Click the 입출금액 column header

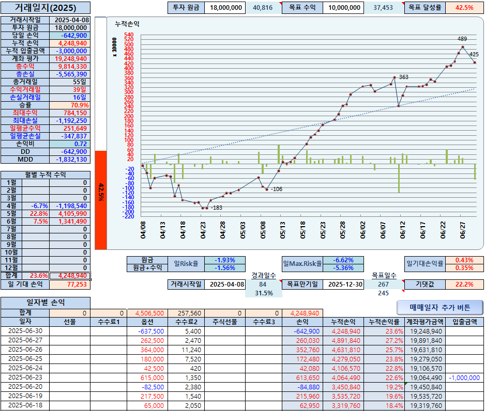point(464,322)
